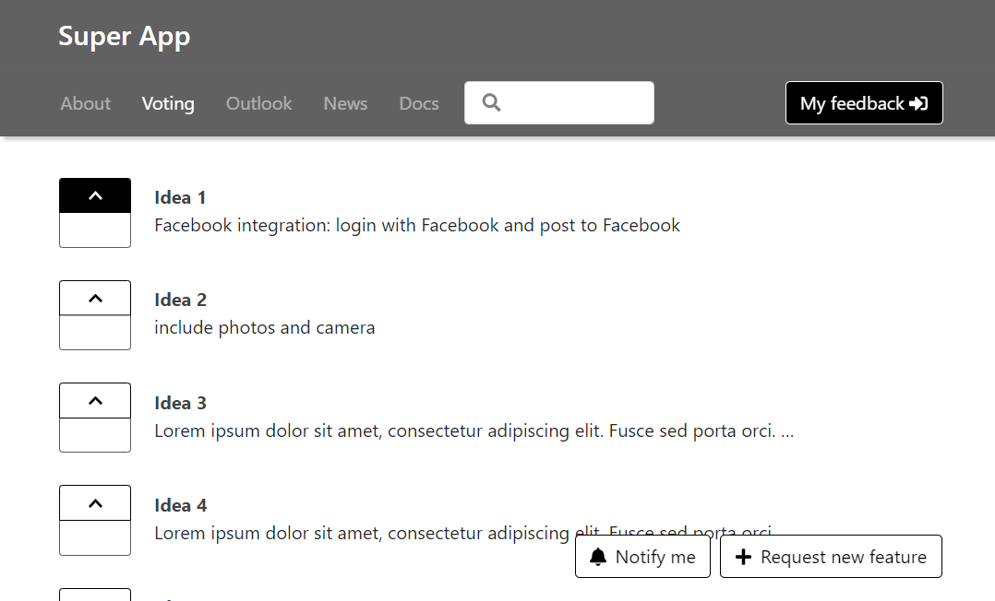Navigate to Docs
Viewport: 995px width, 601px height.
[x=419, y=103]
